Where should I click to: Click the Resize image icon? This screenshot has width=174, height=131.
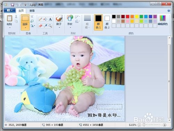point(32,21)
